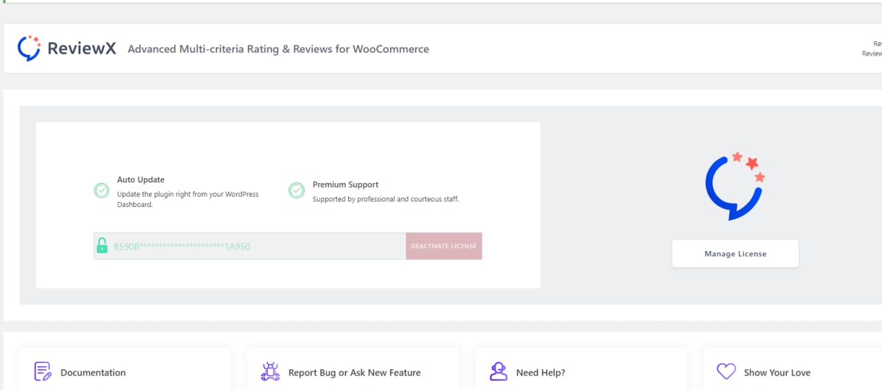The width and height of the screenshot is (882, 390).
Task: Deactivate the license key
Action: pos(444,246)
